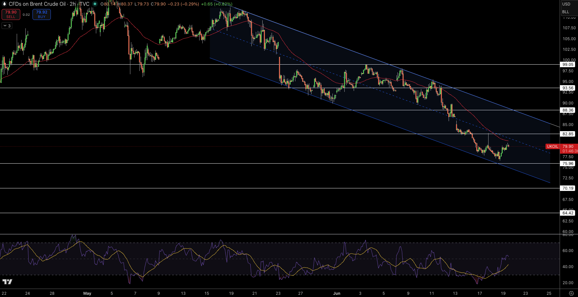Viewport: 578px width, 297px height.
Task: Select the 93.56 horizontal line price label
Action: tap(568, 88)
